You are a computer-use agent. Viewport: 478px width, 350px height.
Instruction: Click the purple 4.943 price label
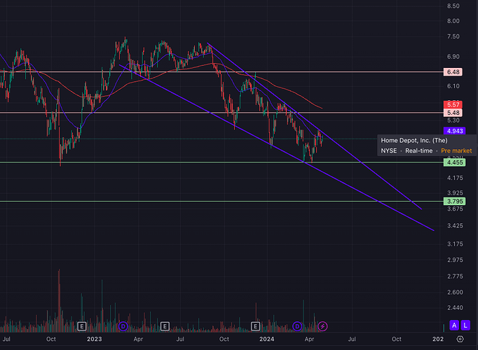click(454, 130)
